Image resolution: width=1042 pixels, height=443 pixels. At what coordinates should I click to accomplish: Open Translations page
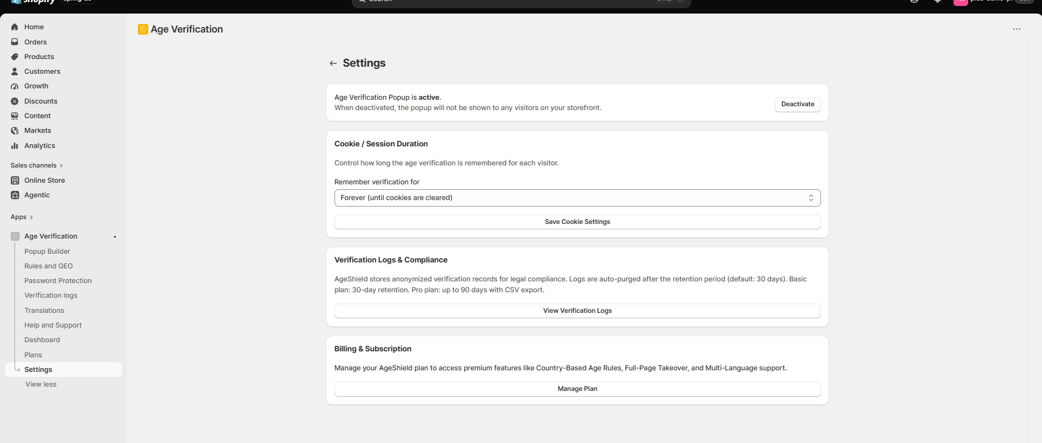click(x=44, y=311)
